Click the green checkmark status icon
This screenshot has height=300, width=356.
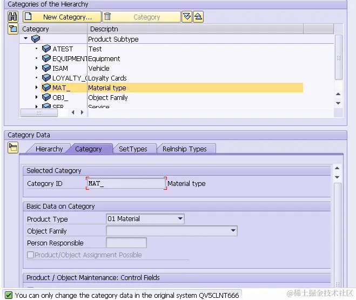click(9, 295)
